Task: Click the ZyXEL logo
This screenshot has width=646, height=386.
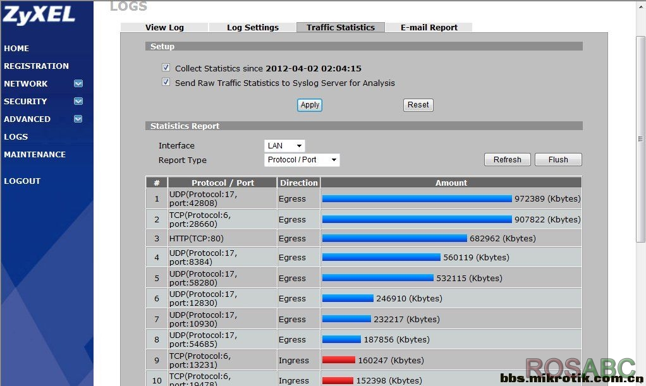Action: (39, 15)
